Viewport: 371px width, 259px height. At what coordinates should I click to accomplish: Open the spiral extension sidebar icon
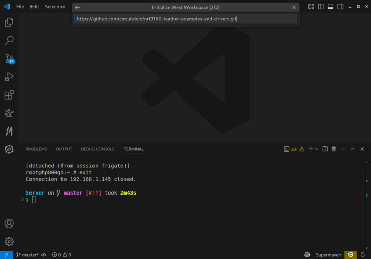9,149
